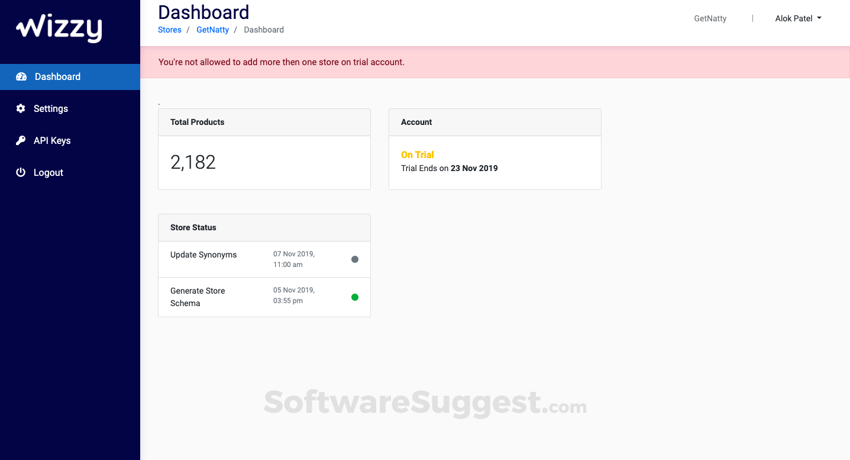Screen dimensions: 850x460
Task: Click green status dot for Generate Store Schema
Action: pyautogui.click(x=355, y=297)
